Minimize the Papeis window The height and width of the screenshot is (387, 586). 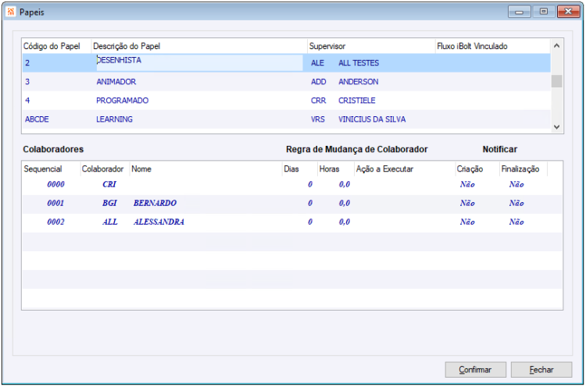click(519, 12)
